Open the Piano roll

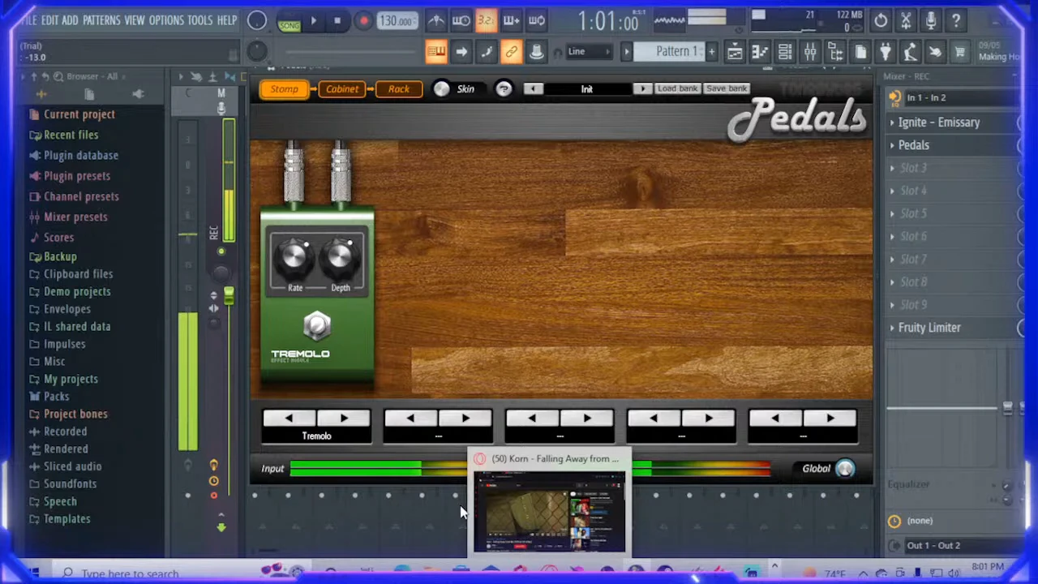pyautogui.click(x=760, y=51)
